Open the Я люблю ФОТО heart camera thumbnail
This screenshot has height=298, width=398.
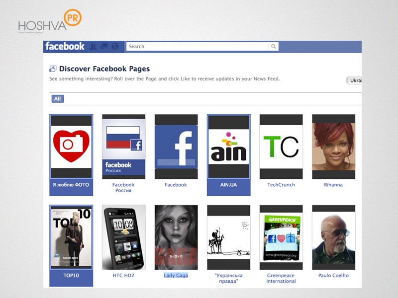pyautogui.click(x=71, y=147)
